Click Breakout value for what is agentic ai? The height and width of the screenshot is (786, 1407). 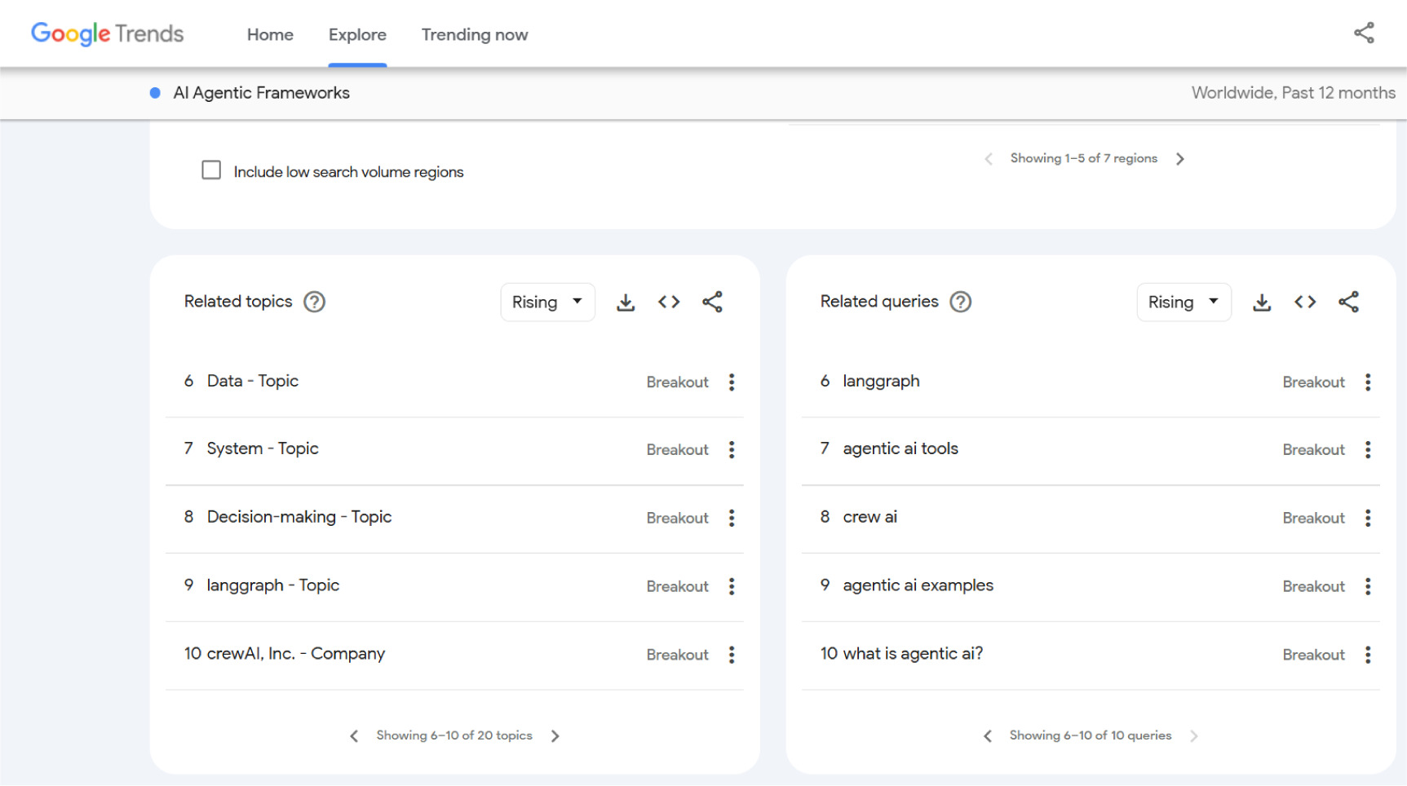click(x=1313, y=655)
